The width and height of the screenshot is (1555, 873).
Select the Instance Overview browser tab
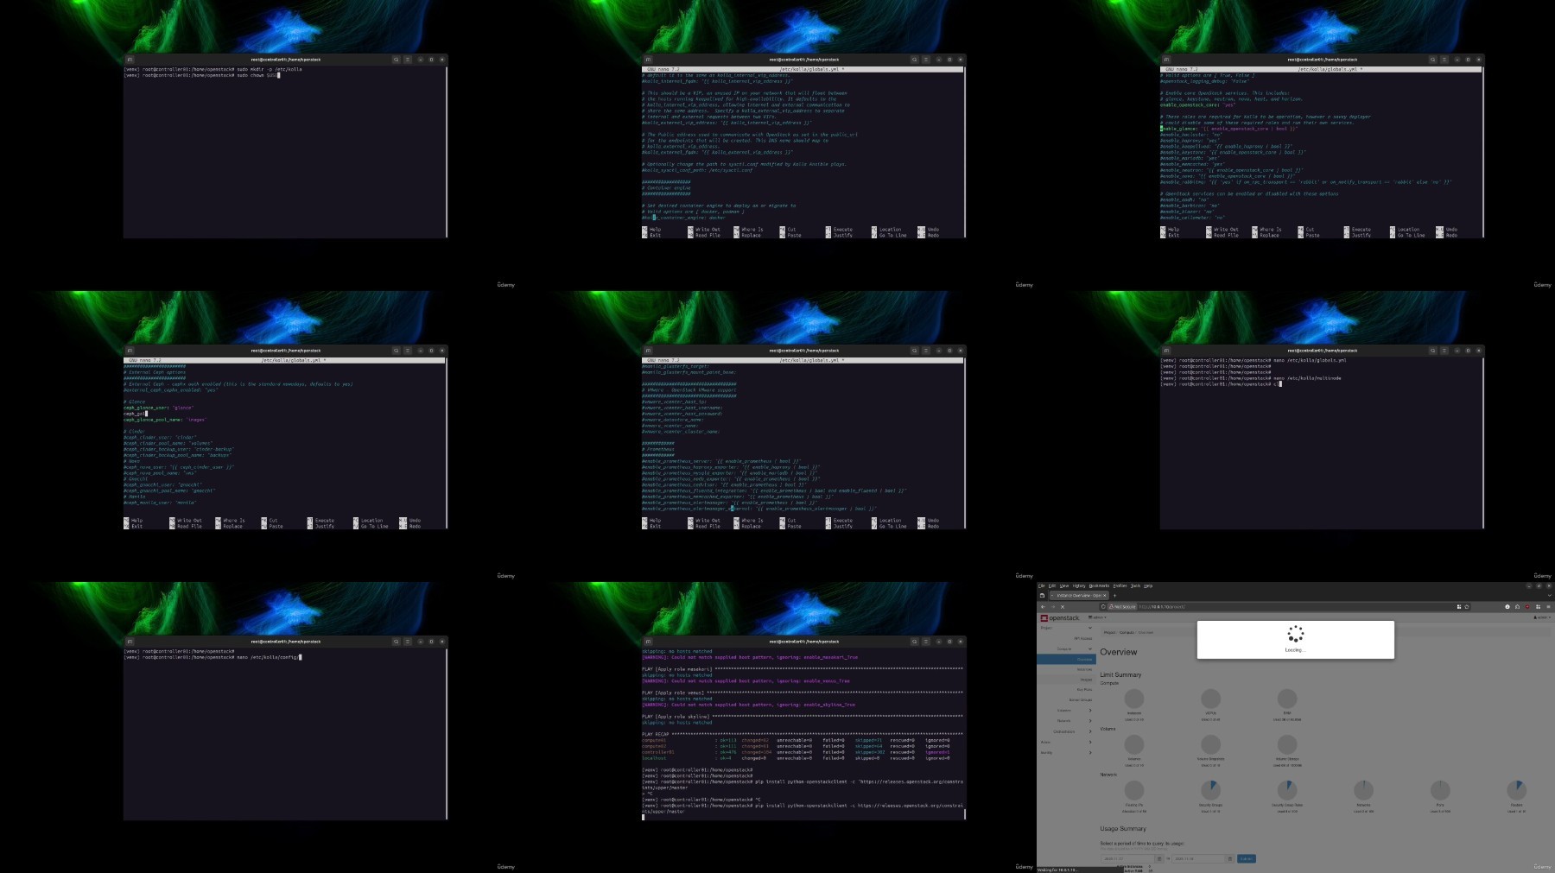pyautogui.click(x=1077, y=595)
